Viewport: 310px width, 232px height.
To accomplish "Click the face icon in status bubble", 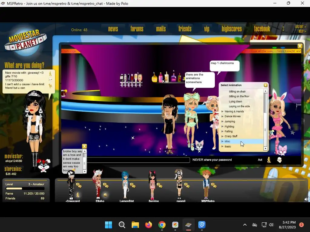I will click(51, 80).
